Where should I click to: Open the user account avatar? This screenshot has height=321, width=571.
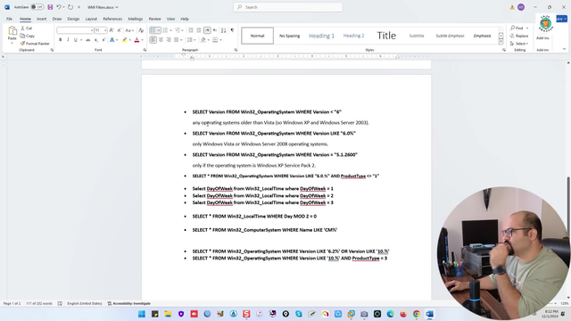[521, 7]
